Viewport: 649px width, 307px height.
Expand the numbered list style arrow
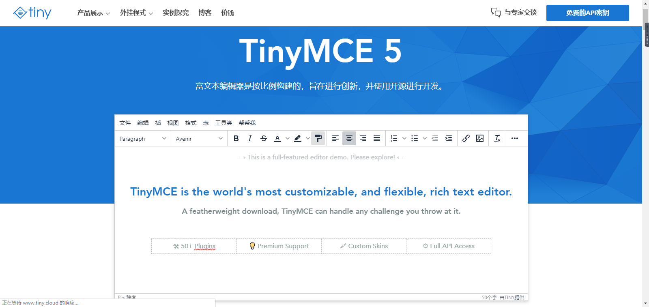[x=404, y=138]
